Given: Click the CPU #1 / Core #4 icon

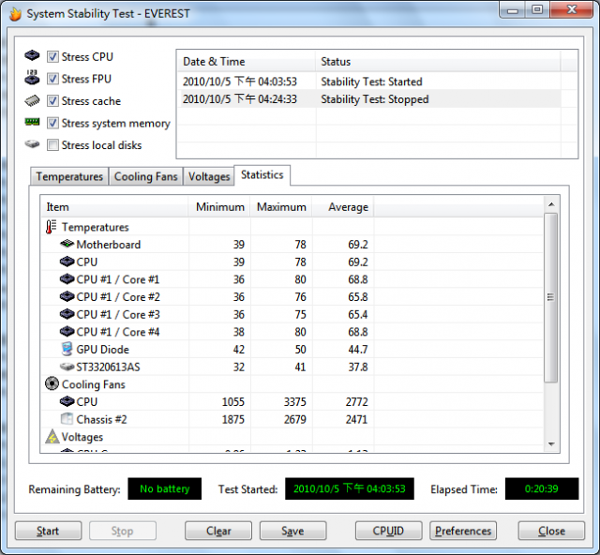Looking at the screenshot, I should pos(67,332).
